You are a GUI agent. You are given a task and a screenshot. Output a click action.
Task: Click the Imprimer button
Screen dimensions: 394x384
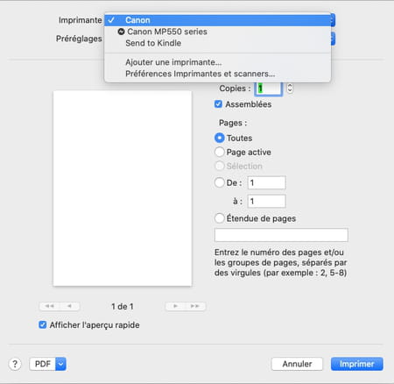[x=357, y=364]
